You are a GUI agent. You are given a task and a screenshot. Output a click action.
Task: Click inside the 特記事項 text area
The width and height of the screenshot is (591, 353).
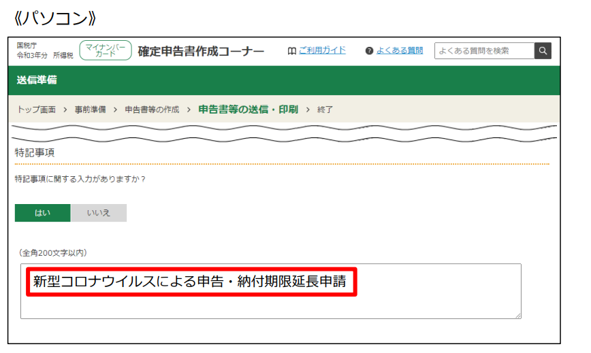(x=270, y=291)
